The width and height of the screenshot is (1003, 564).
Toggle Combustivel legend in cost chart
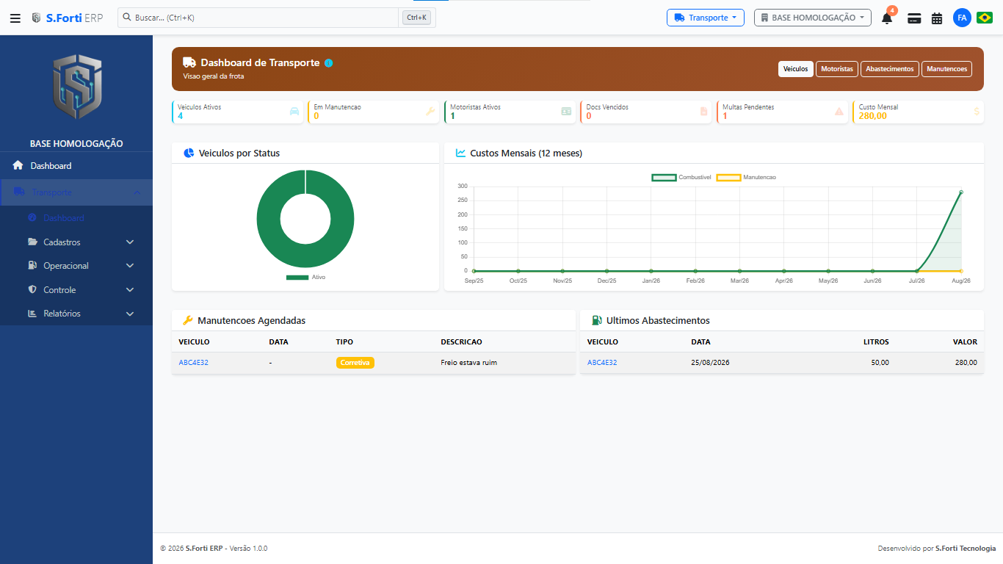[681, 178]
